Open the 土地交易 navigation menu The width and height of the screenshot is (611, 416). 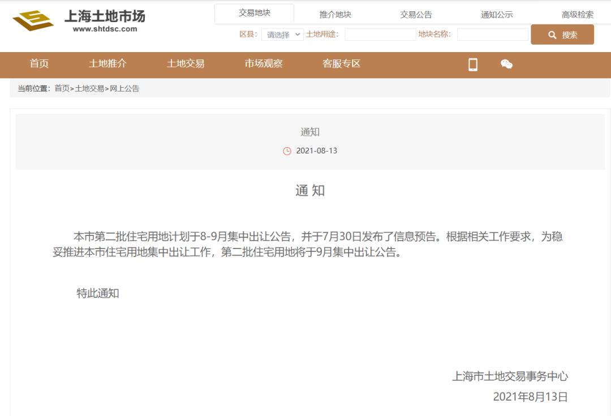[186, 64]
